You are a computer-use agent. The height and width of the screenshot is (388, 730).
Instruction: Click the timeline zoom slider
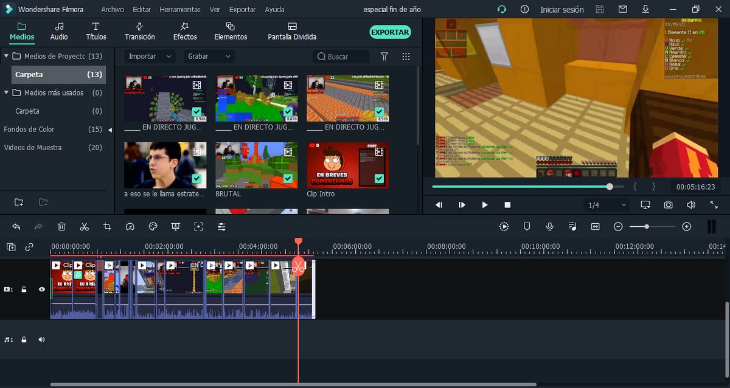(x=652, y=226)
